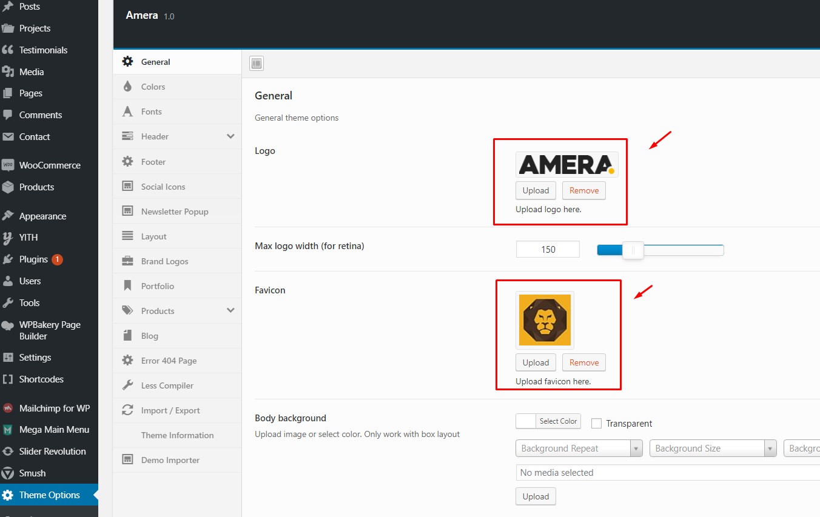Expand the Header submenu chevron

[x=230, y=136]
